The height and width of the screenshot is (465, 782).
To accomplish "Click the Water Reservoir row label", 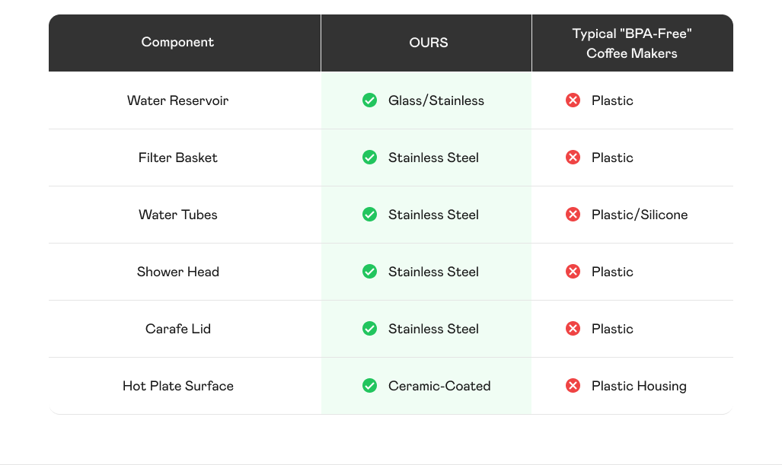I will [x=177, y=100].
